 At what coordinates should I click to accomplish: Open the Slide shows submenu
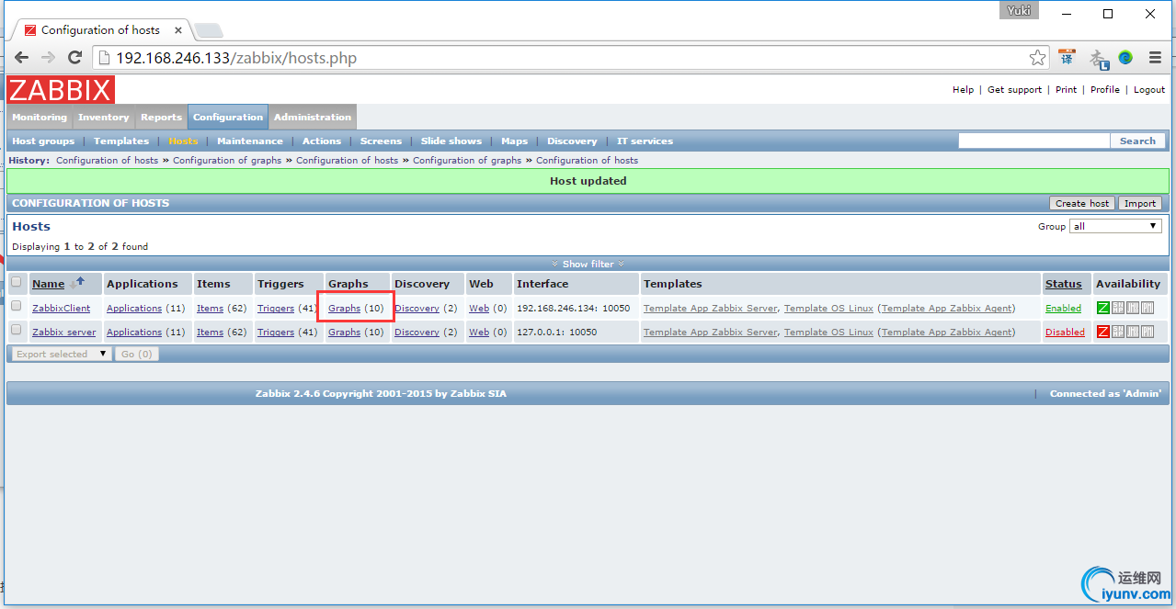click(x=451, y=141)
